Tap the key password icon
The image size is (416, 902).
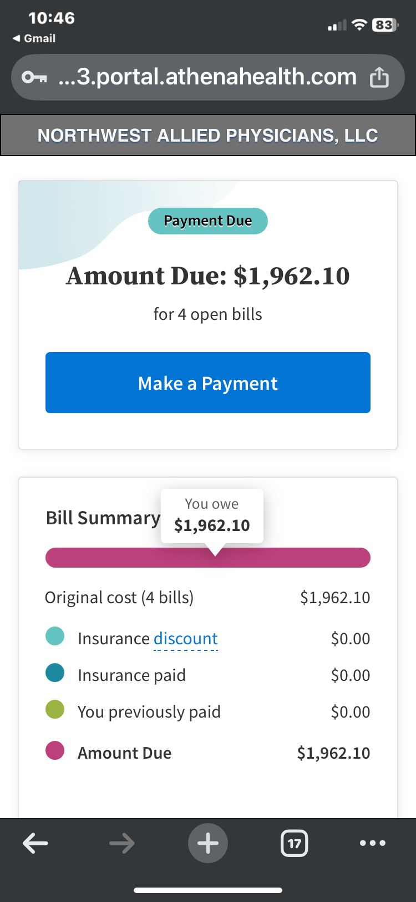tap(34, 77)
